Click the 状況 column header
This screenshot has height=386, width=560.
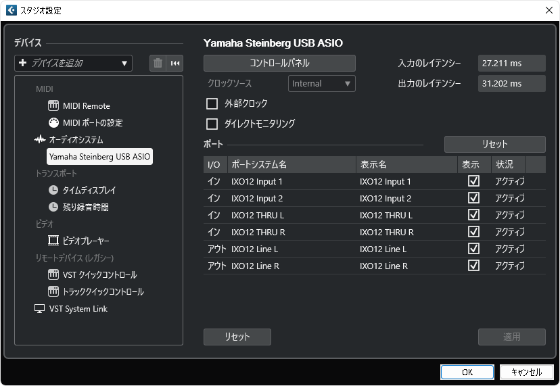tap(508, 165)
